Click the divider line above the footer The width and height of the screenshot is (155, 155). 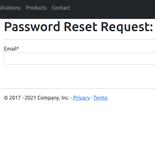click(x=77, y=89)
